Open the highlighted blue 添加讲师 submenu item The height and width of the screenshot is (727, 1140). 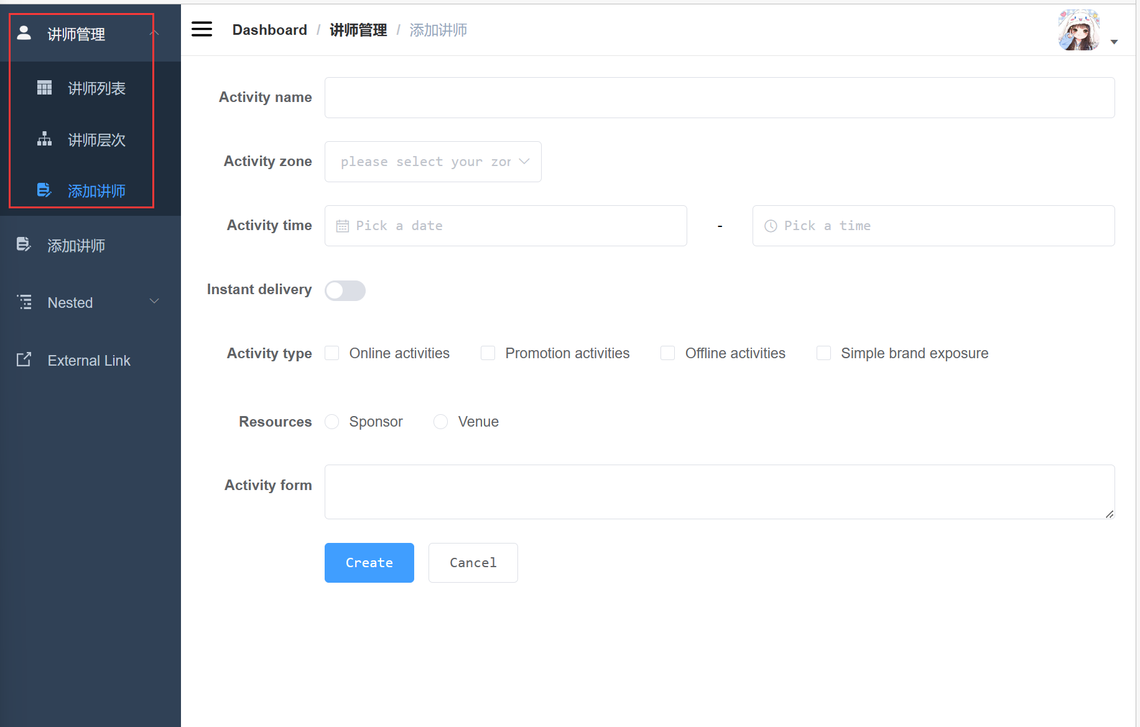click(96, 191)
